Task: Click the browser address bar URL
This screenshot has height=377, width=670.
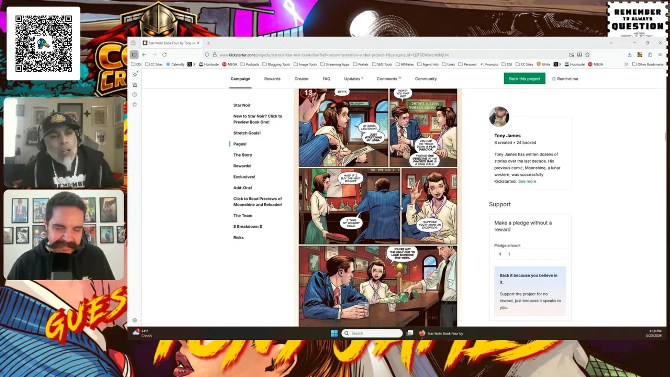Action: pos(334,54)
